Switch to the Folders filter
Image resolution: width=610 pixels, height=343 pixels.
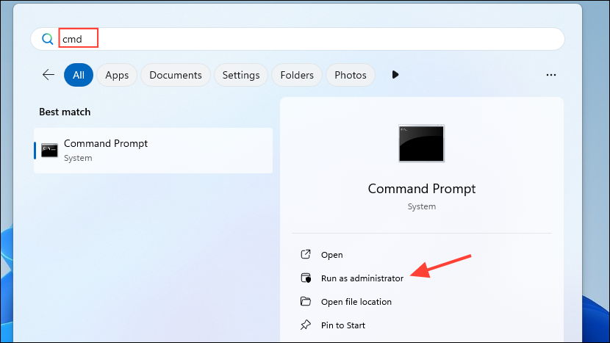pyautogui.click(x=297, y=75)
